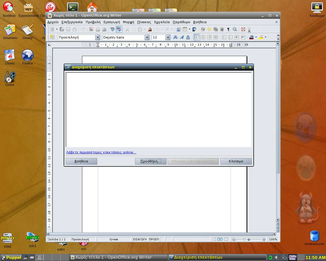Click the Show draw functions icon
Image resolution: width=326 pixels, height=261 pixels.
(x=195, y=29)
